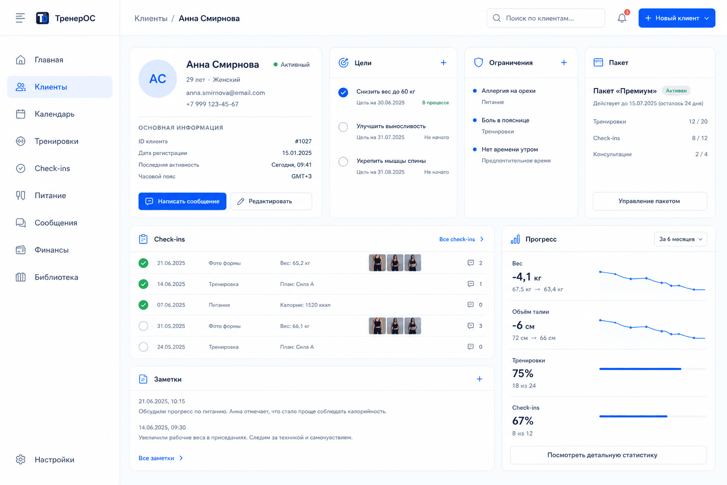727x485 pixels.
Task: Click the ТренерОС logo icon
Action: [x=43, y=18]
